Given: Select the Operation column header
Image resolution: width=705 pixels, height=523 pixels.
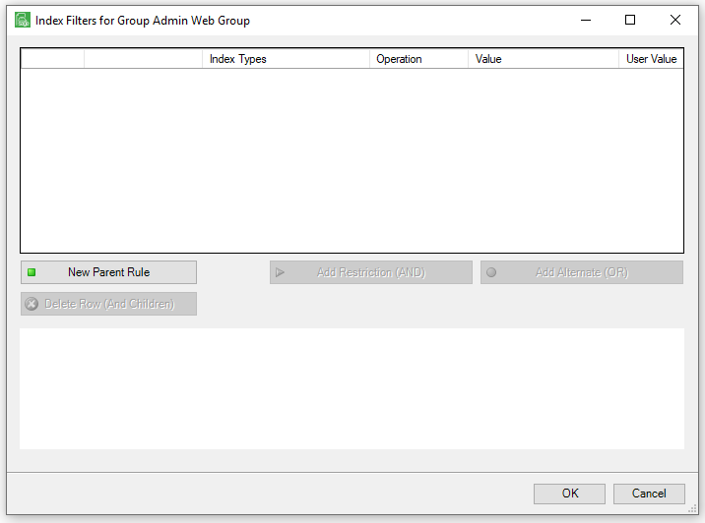Looking at the screenshot, I should click(418, 59).
